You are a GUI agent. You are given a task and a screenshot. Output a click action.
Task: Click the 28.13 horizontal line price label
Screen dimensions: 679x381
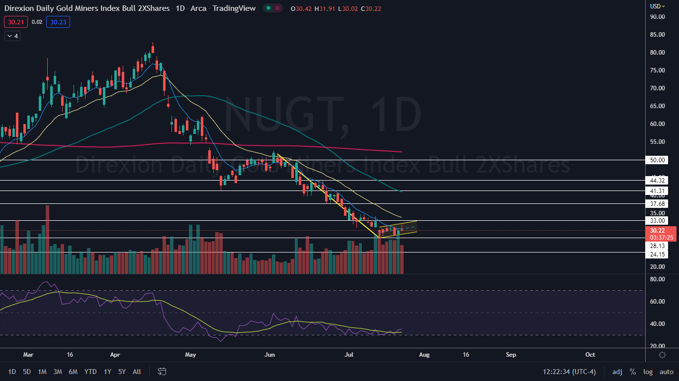pos(657,246)
